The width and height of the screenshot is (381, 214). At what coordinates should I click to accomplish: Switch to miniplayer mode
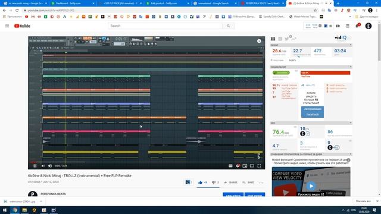[x=245, y=166]
